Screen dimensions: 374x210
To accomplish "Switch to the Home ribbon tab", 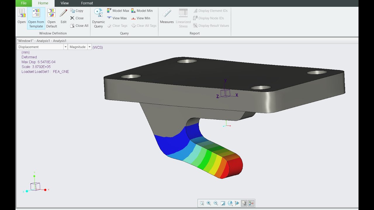I will coord(43,3).
